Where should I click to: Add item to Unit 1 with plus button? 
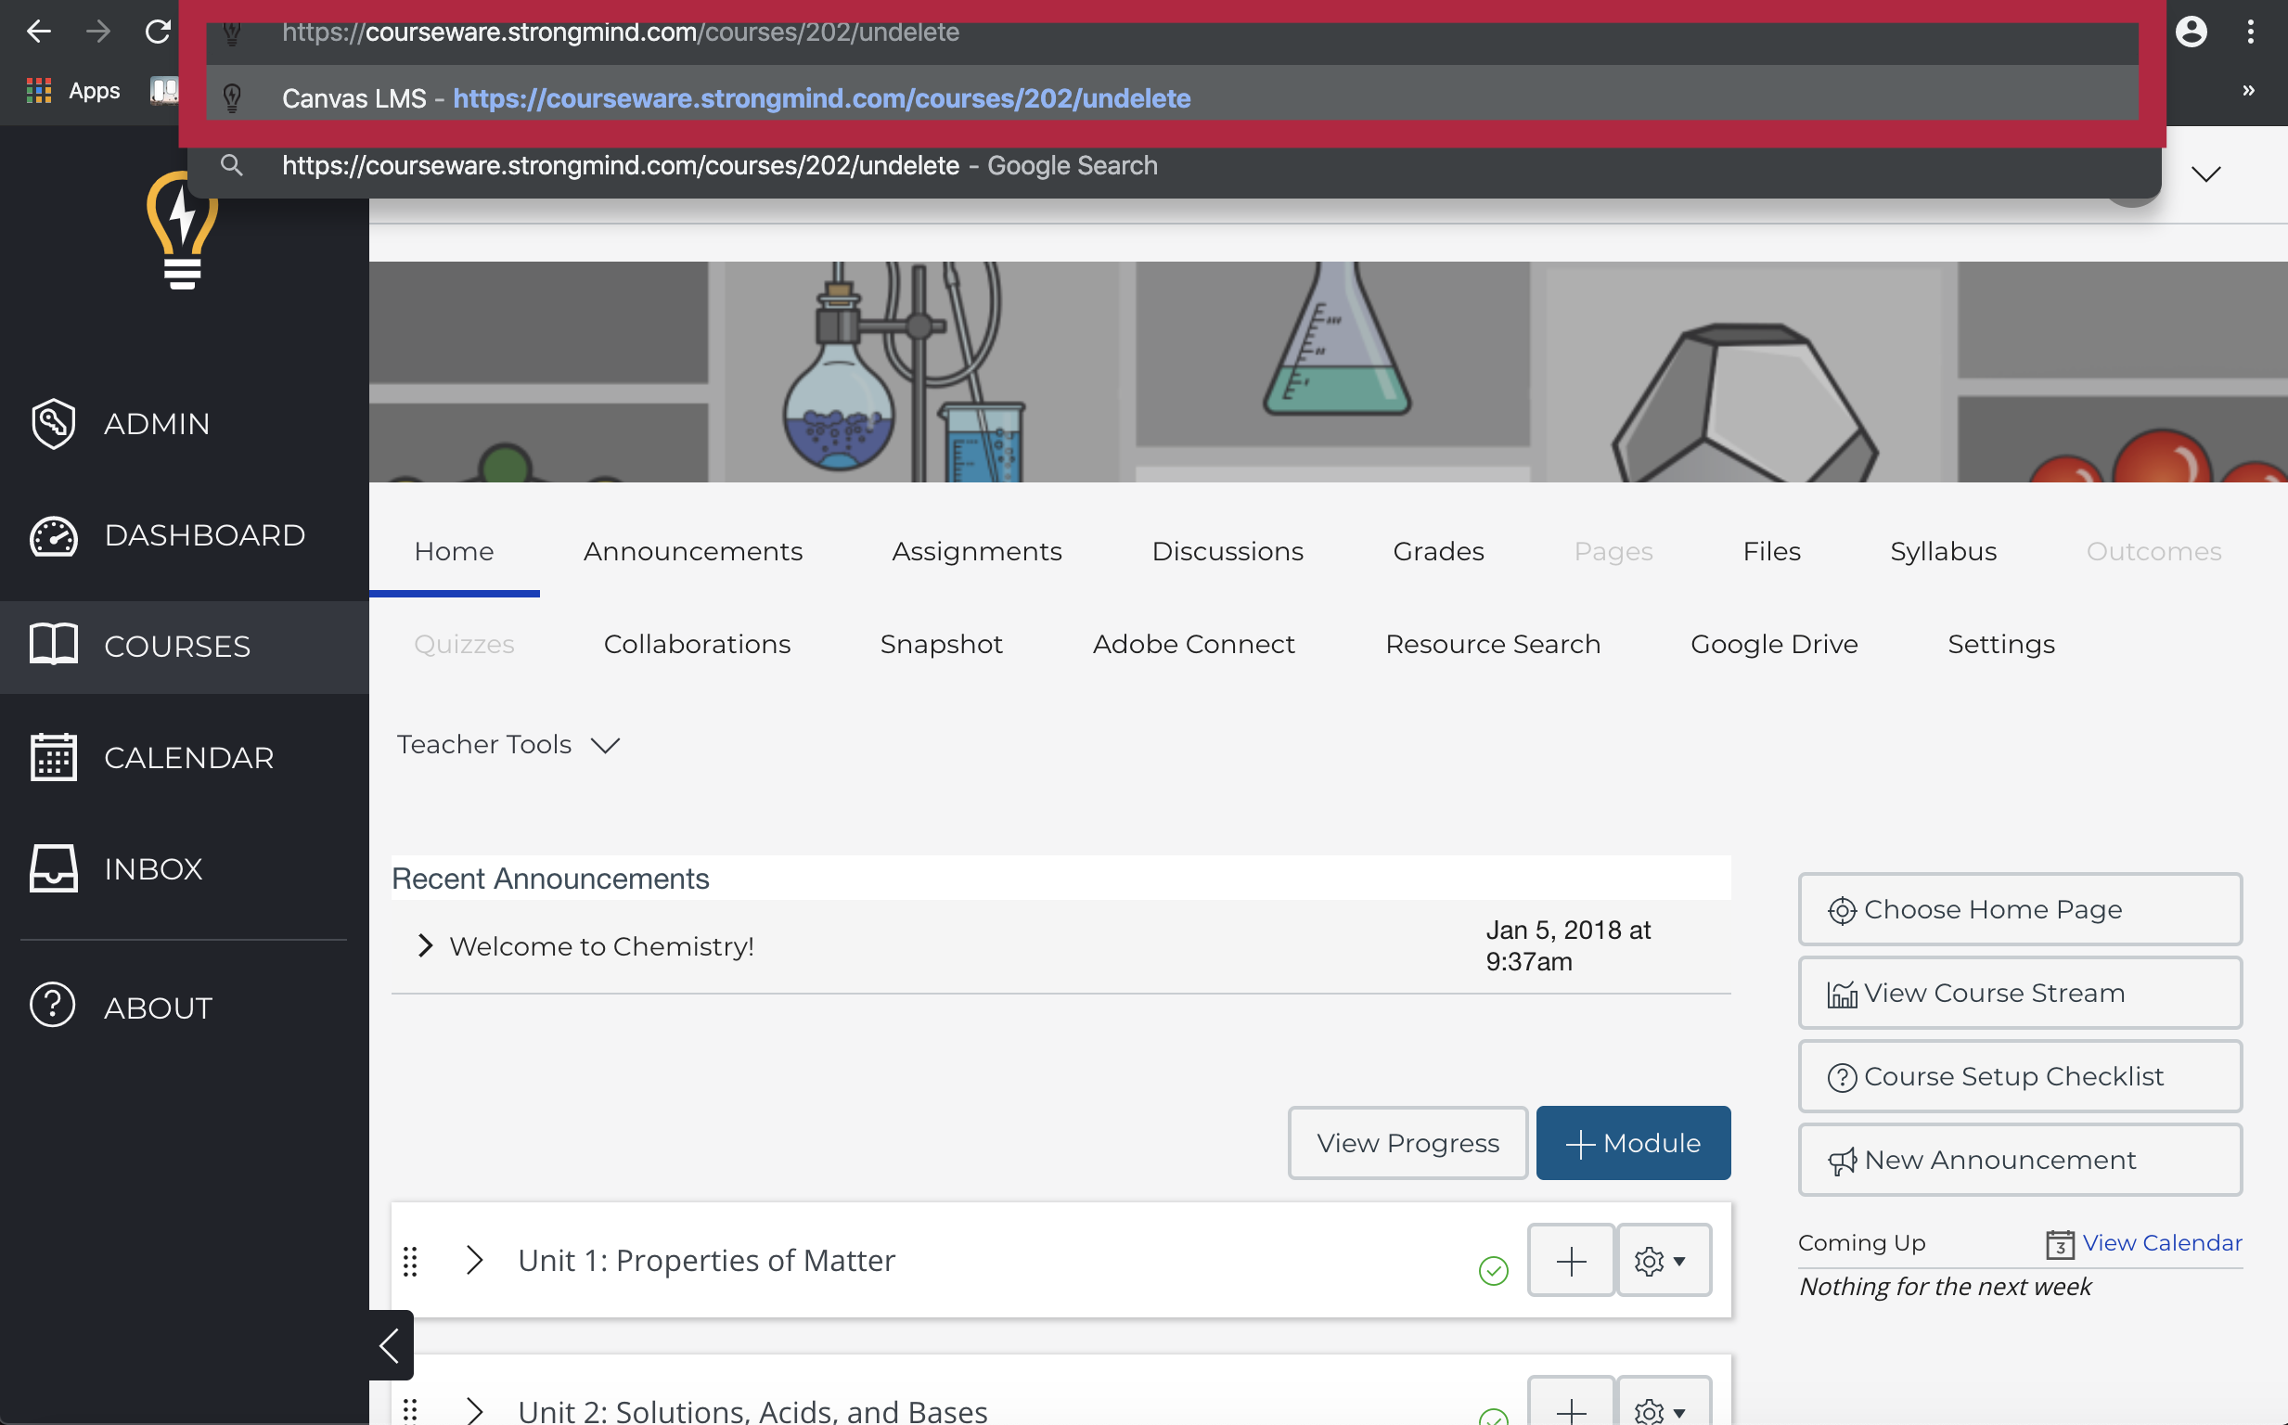[x=1571, y=1261]
